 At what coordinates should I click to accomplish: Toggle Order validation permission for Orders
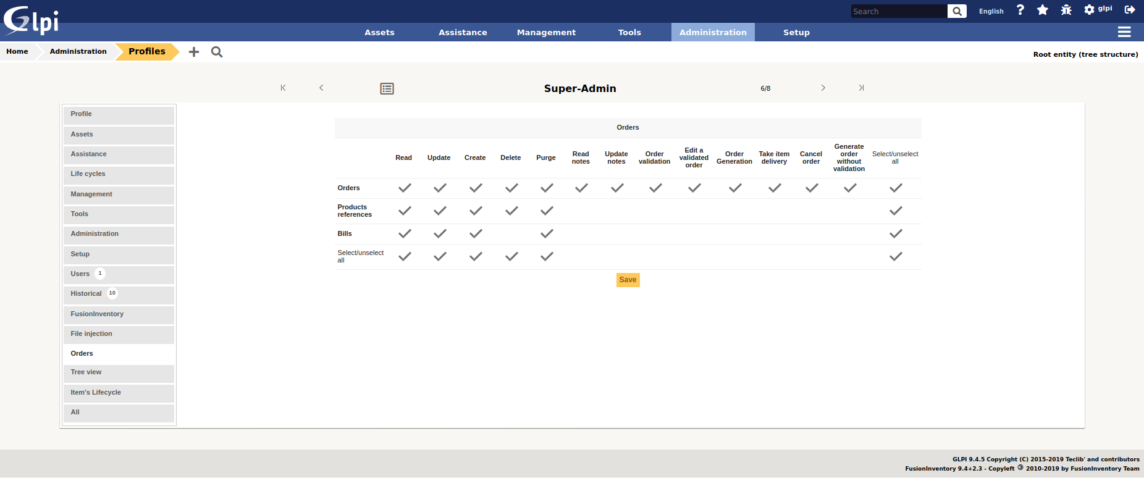[x=655, y=188]
